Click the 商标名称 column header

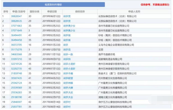(x=80, y=12)
